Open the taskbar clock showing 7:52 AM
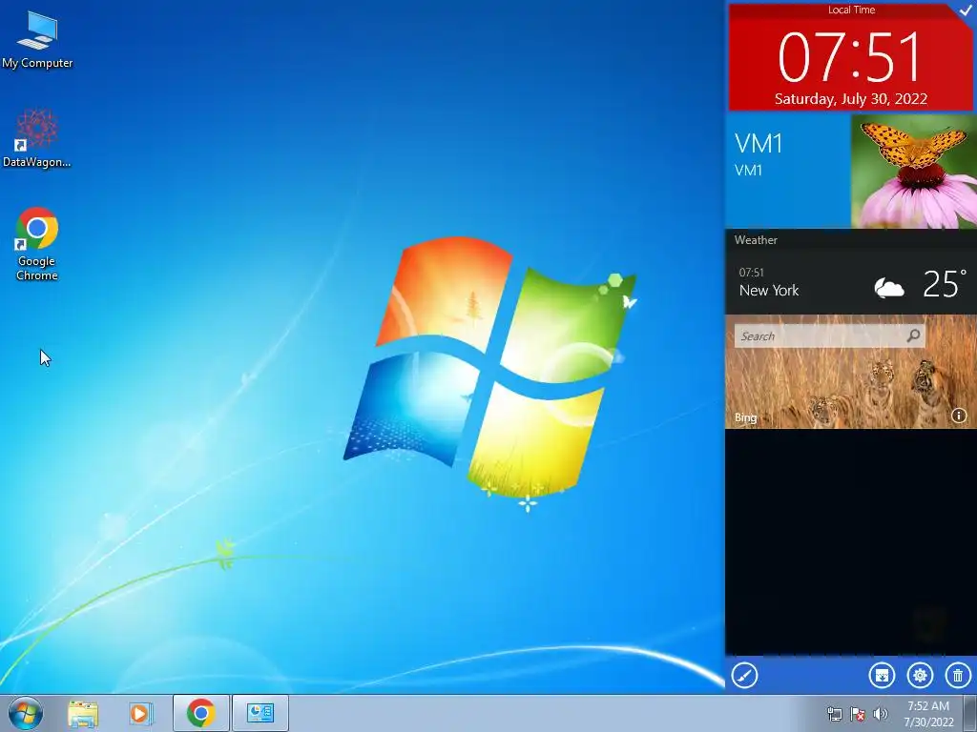The image size is (977, 732). point(928,714)
